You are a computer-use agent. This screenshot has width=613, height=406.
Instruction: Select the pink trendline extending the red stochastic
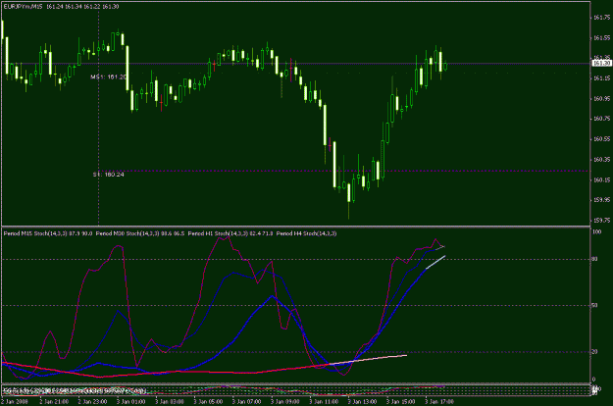tap(368, 360)
